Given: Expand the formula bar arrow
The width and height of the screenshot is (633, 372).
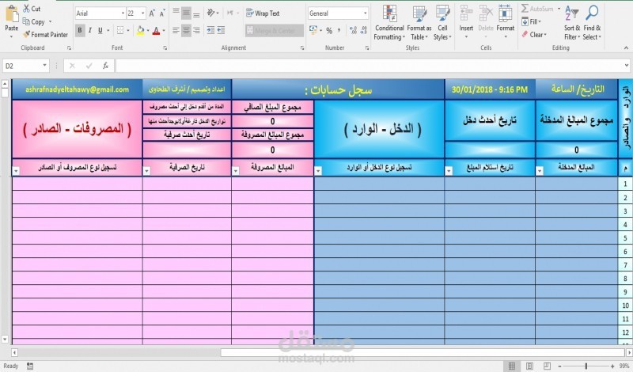Looking at the screenshot, I should click(x=627, y=66).
